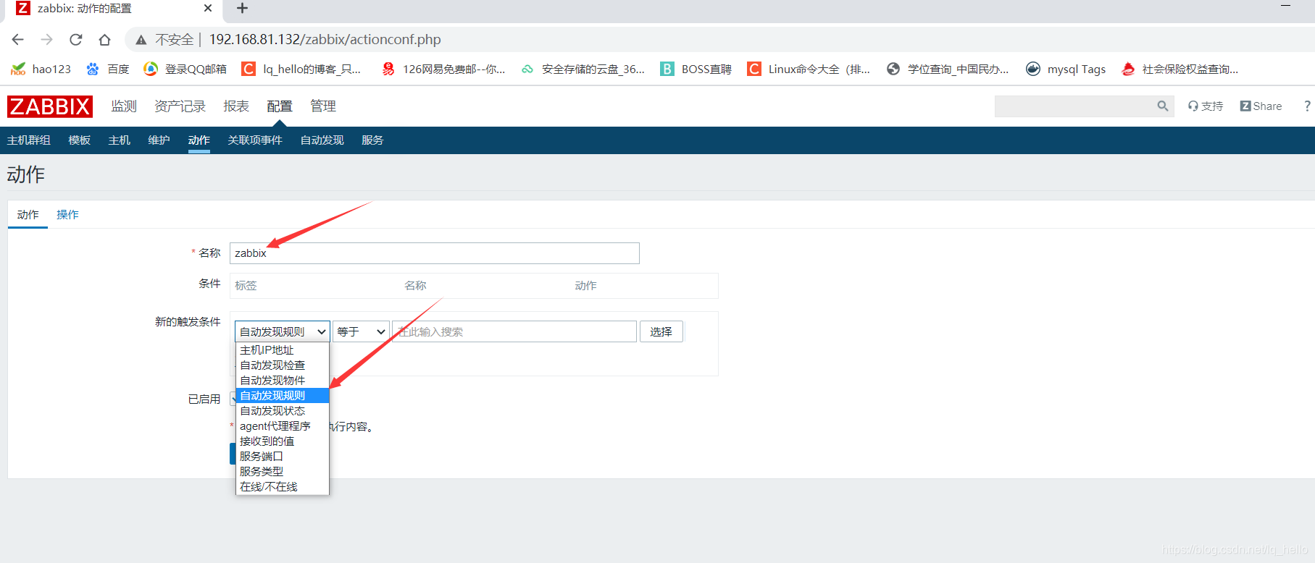Open the 管理 main menu
The image size is (1315, 563).
point(323,106)
